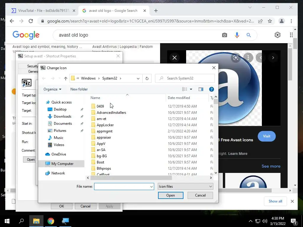303x227 pixels.
Task: Click Cancel in Shortcut Properties window
Action: pyautogui.click(x=86, y=206)
